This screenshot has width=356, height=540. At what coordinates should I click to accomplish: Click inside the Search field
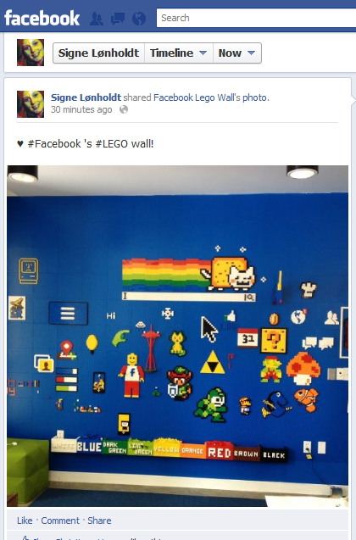click(256, 18)
